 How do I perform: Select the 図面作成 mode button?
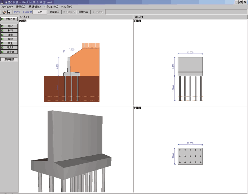[x=83, y=12]
